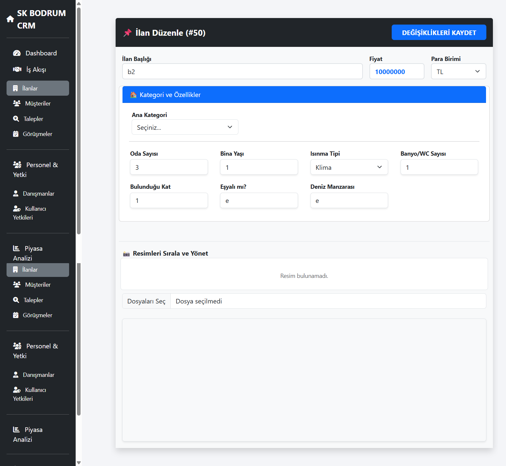This screenshot has height=466, width=506.
Task: Focus the İlan Başlığı text field
Action: [242, 72]
